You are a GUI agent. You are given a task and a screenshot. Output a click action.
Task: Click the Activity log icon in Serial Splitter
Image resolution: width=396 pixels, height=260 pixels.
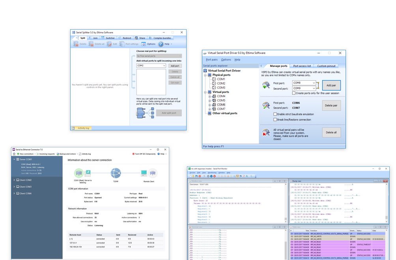pyautogui.click(x=73, y=128)
